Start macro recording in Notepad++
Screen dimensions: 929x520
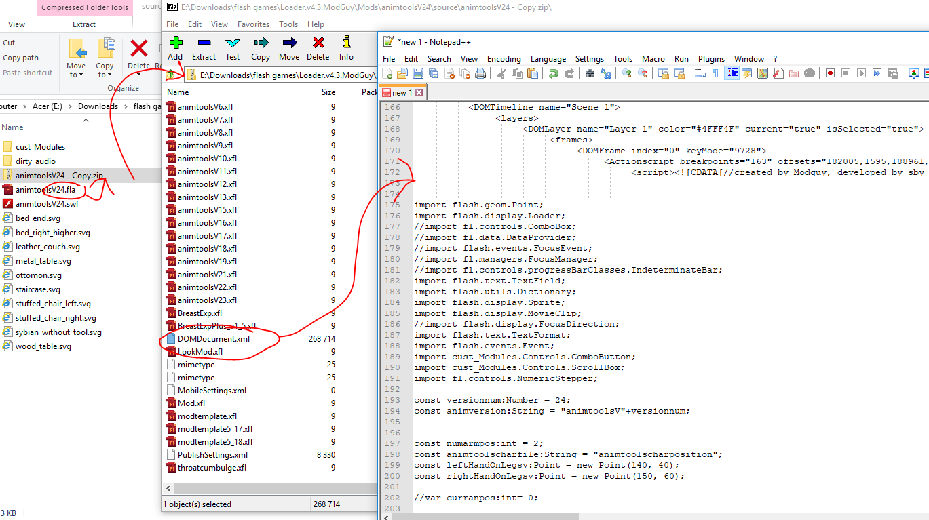pyautogui.click(x=829, y=73)
